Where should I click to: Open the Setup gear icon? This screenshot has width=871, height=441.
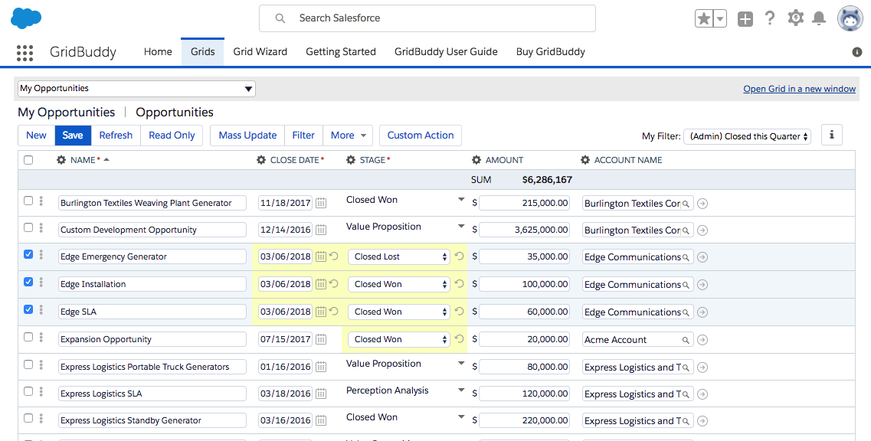click(x=795, y=18)
